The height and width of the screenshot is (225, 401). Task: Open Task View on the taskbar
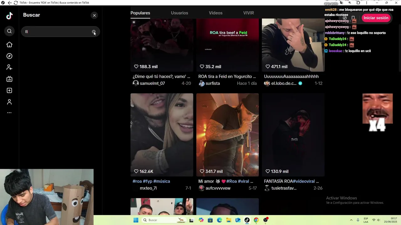(191, 220)
